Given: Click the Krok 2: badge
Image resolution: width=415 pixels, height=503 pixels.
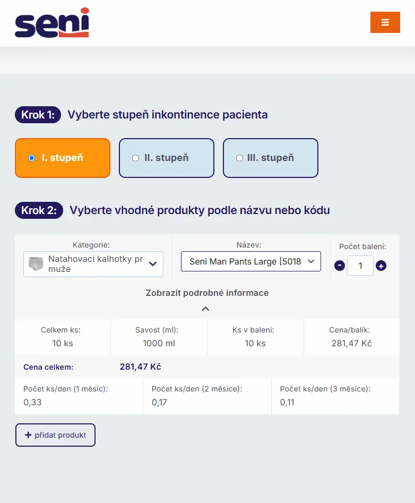Looking at the screenshot, I should tap(39, 210).
